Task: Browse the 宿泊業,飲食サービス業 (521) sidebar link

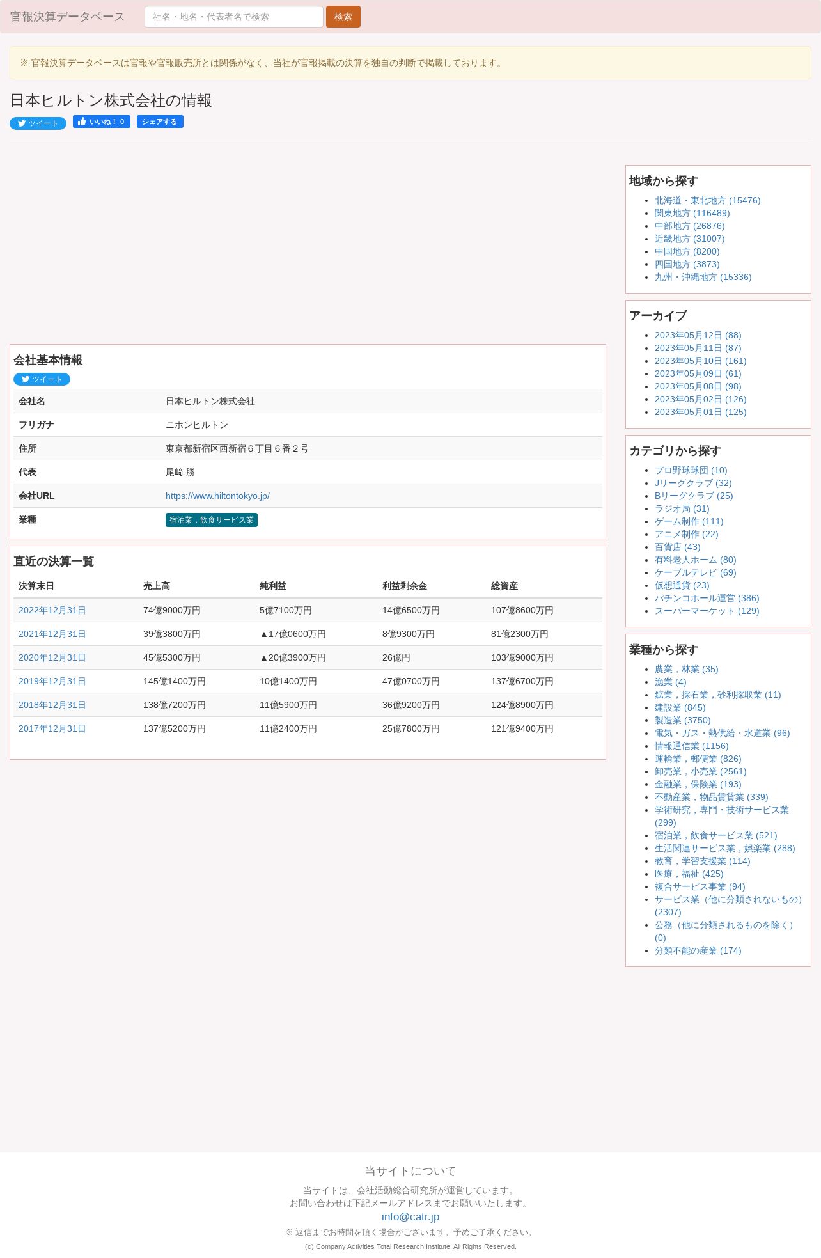Action: pos(715,835)
